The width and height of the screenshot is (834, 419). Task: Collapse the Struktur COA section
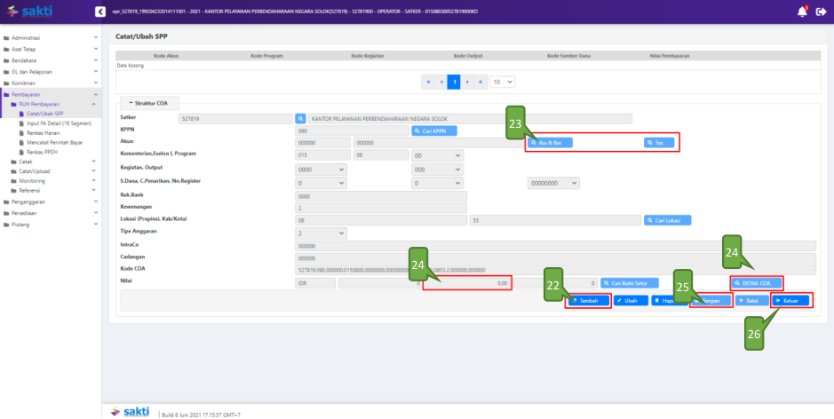[147, 104]
